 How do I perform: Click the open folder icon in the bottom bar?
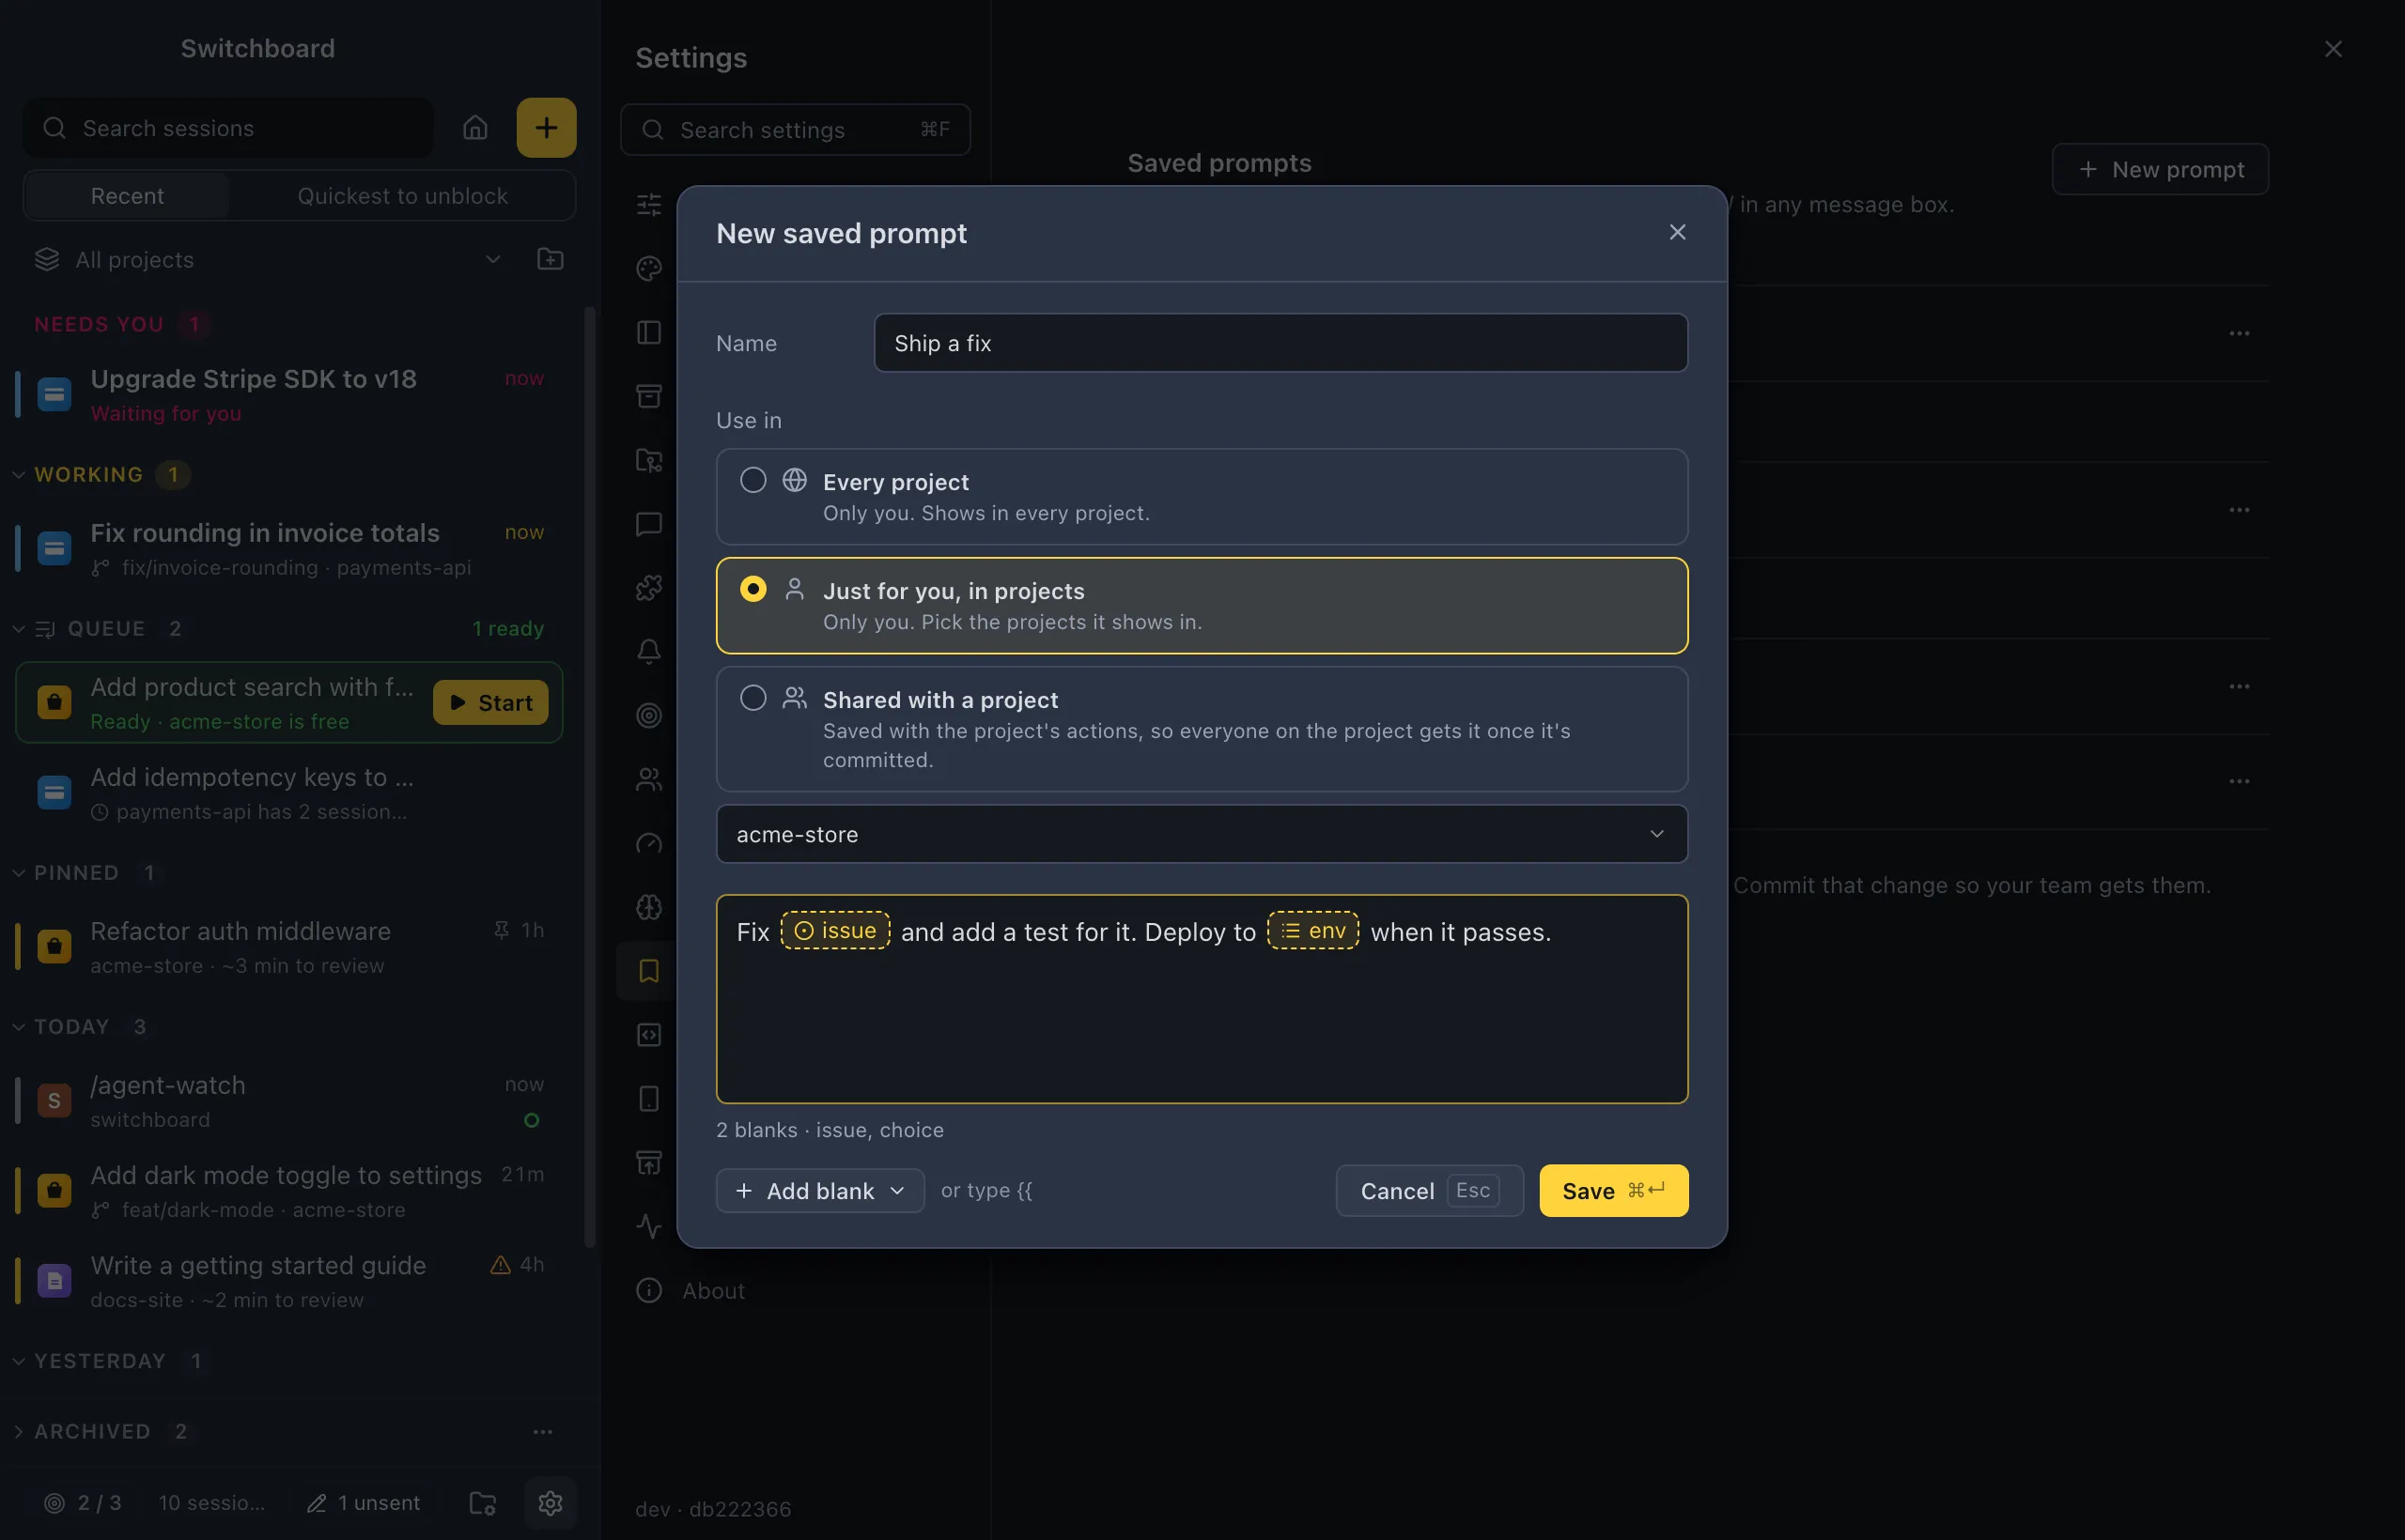(483, 1502)
